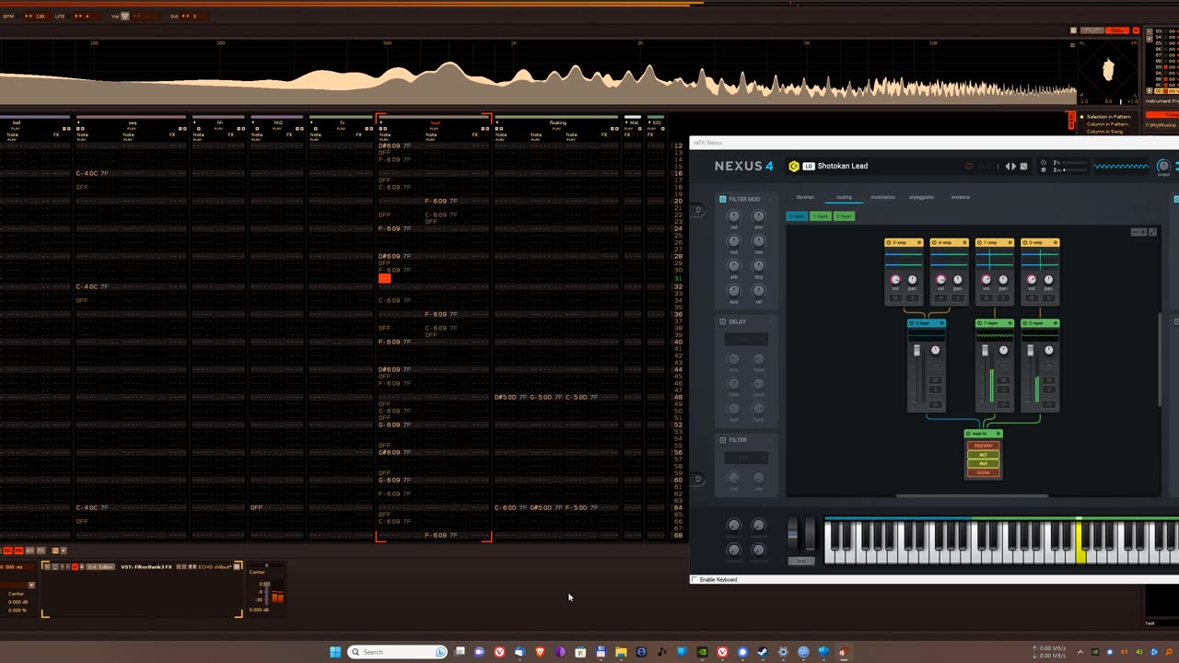
Task: Open the NVIDIA app from taskbar
Action: pos(702,652)
